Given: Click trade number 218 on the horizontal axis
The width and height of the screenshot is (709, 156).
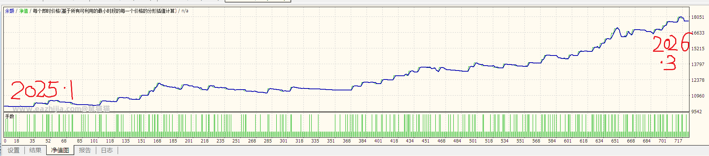Looking at the screenshot, I should point(205,141).
